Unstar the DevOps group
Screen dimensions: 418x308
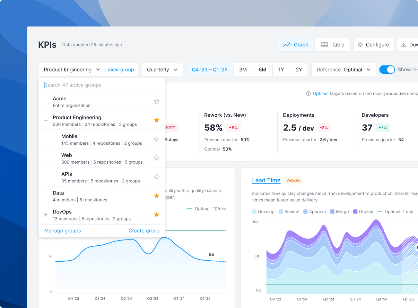tap(156, 215)
